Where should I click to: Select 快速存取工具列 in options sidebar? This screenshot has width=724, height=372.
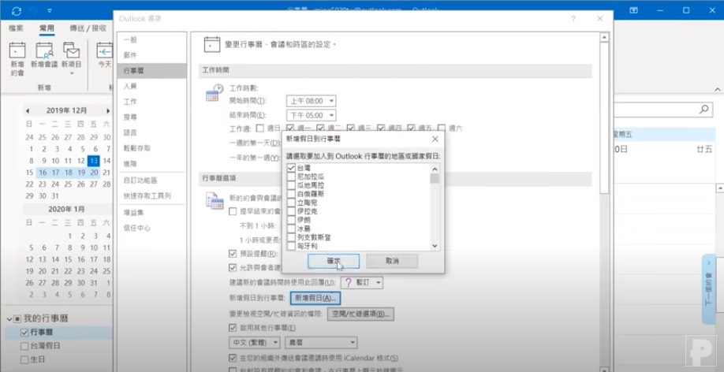pos(152,195)
